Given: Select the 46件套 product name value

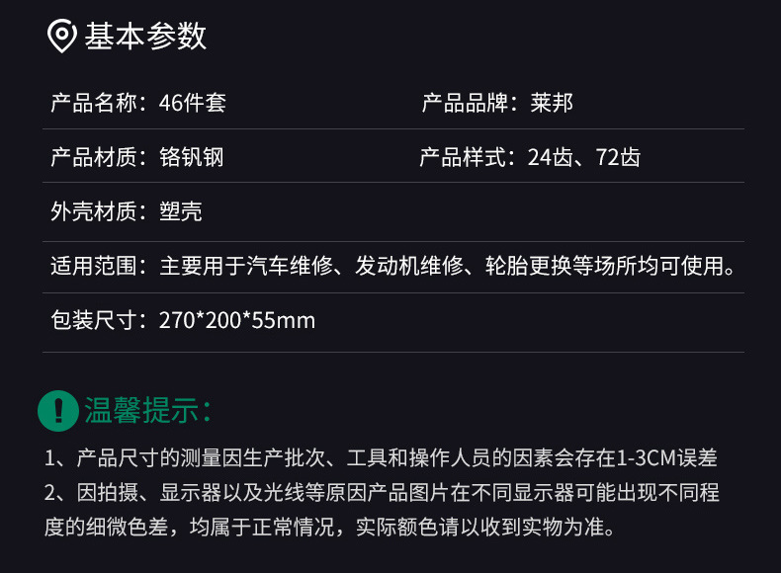Looking at the screenshot, I should 193,102.
